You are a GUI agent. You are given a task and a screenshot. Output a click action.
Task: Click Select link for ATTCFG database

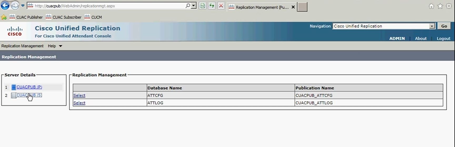(x=79, y=95)
